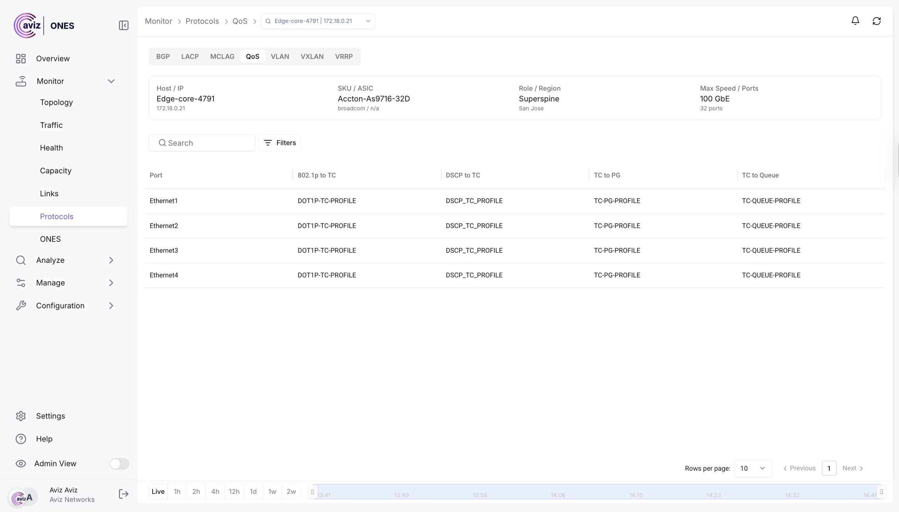Image resolution: width=899 pixels, height=512 pixels.
Task: Open Settings gear icon in sidebar
Action: pyautogui.click(x=21, y=416)
